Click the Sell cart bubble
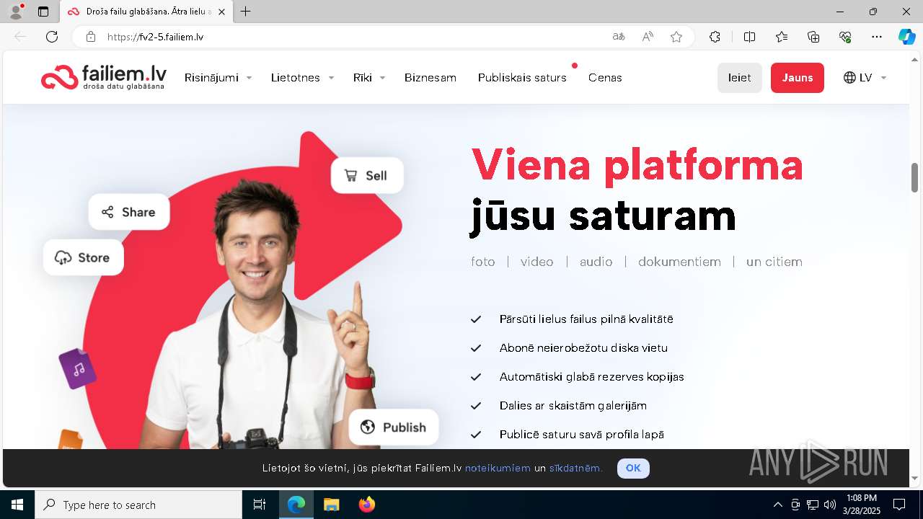923x519 pixels. point(367,175)
